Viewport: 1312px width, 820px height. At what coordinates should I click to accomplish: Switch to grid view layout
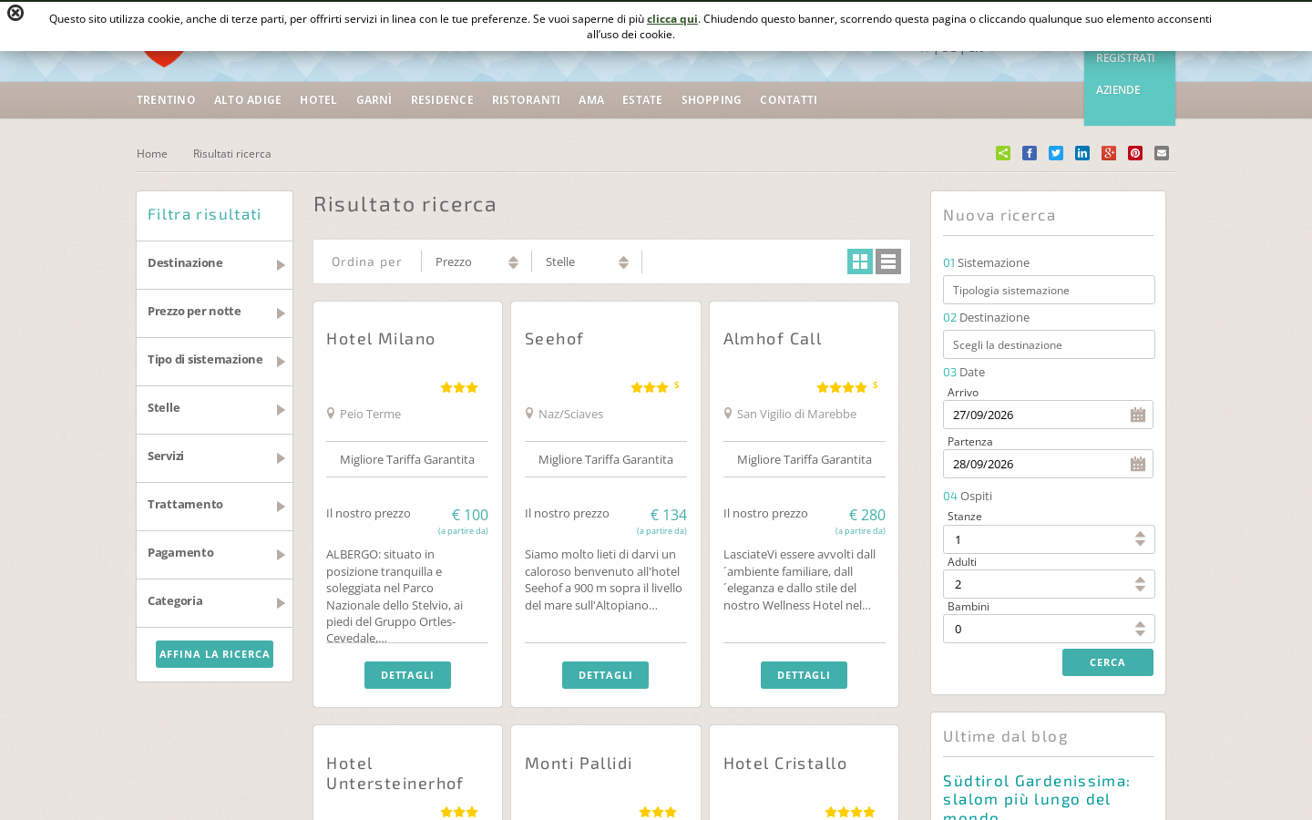click(860, 261)
